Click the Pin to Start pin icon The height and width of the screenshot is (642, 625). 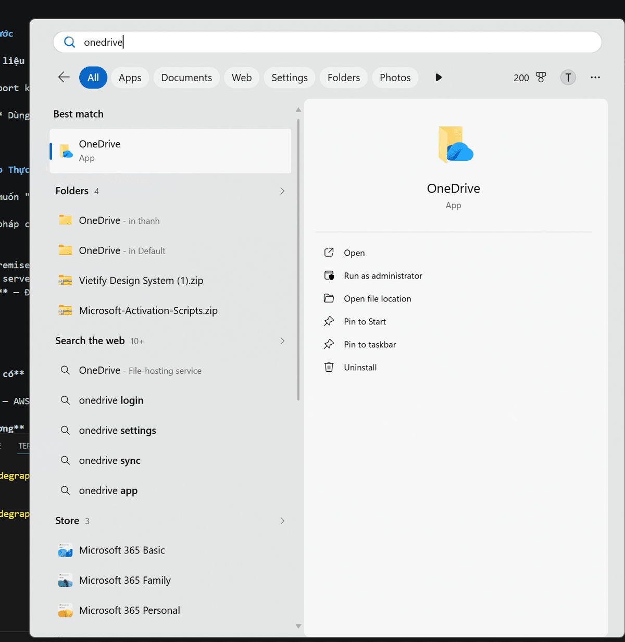coord(329,321)
